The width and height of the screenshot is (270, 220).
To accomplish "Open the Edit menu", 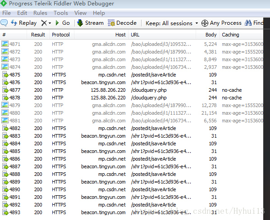I will point(22,13).
